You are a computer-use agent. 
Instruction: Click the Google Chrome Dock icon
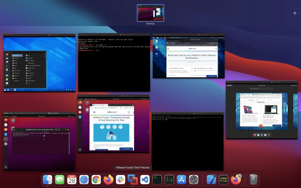pyautogui.click(x=96, y=179)
